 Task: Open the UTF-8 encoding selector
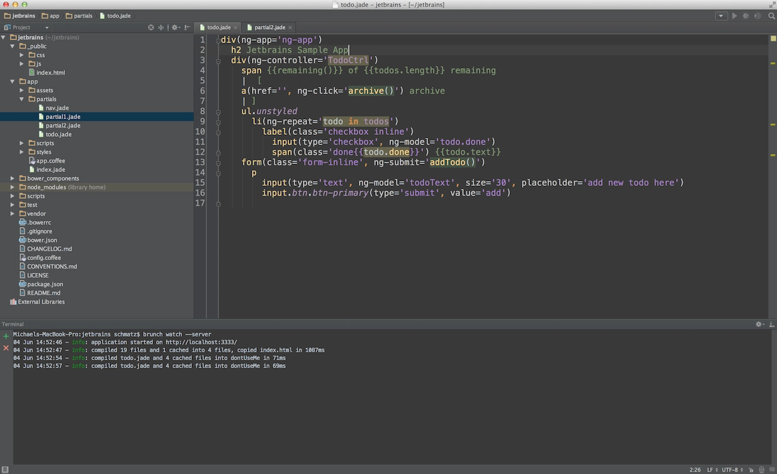coord(732,470)
